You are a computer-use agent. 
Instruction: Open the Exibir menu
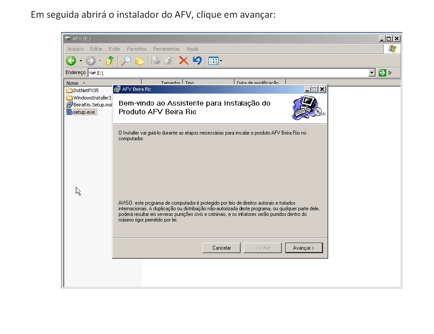tap(114, 49)
